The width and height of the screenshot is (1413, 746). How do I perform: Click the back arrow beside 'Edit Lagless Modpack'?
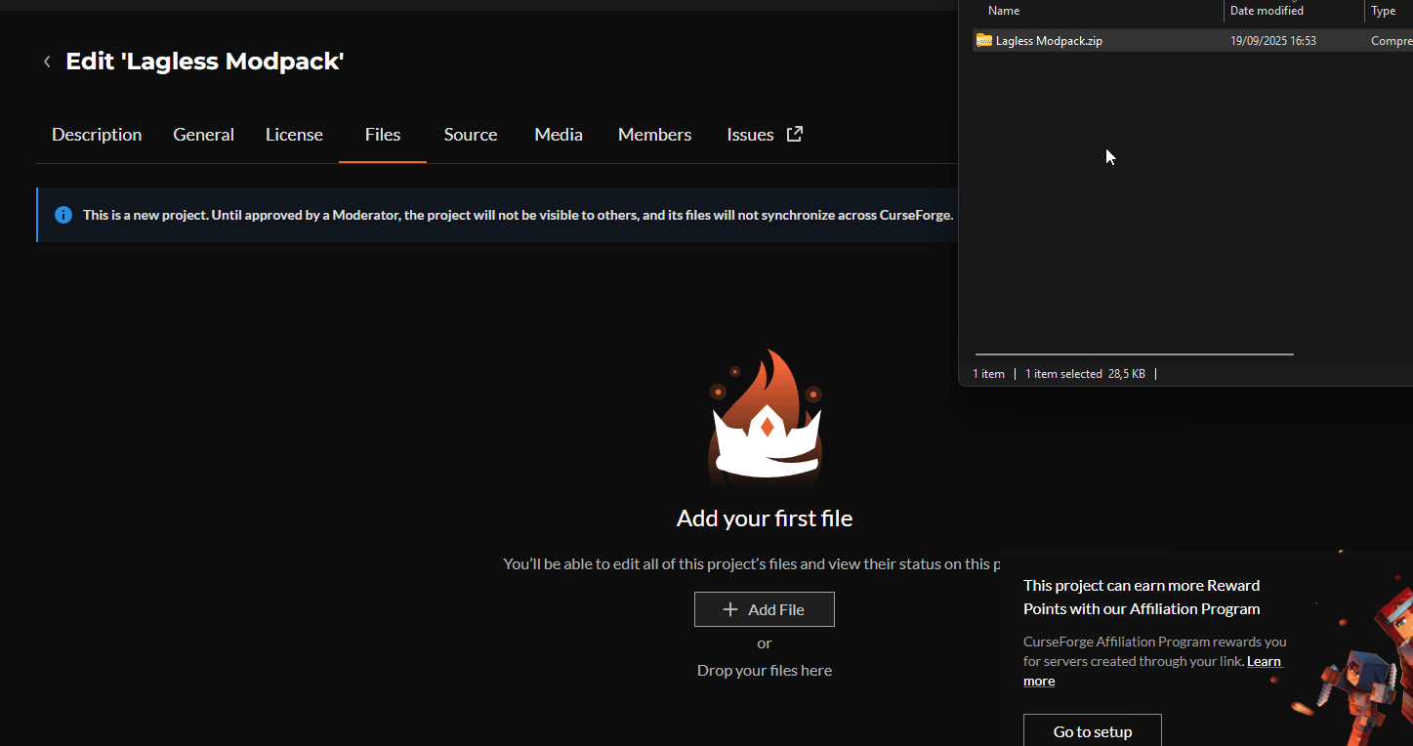click(x=47, y=61)
